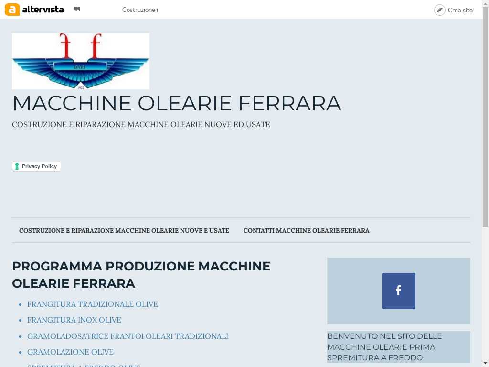Click the Altervista wordmark text
This screenshot has height=367, width=489.
(x=43, y=10)
